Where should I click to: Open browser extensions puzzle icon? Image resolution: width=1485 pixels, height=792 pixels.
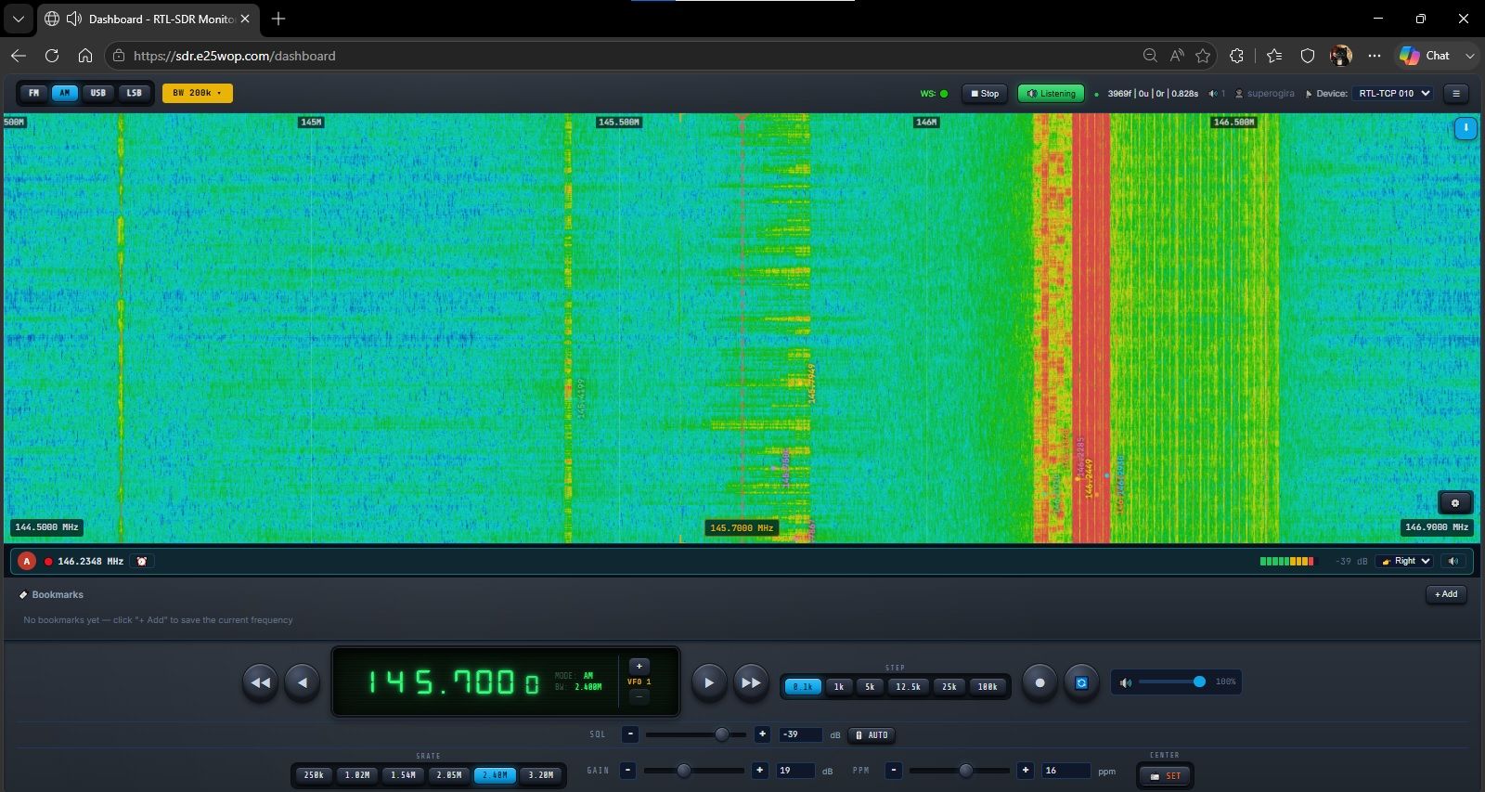click(1236, 56)
